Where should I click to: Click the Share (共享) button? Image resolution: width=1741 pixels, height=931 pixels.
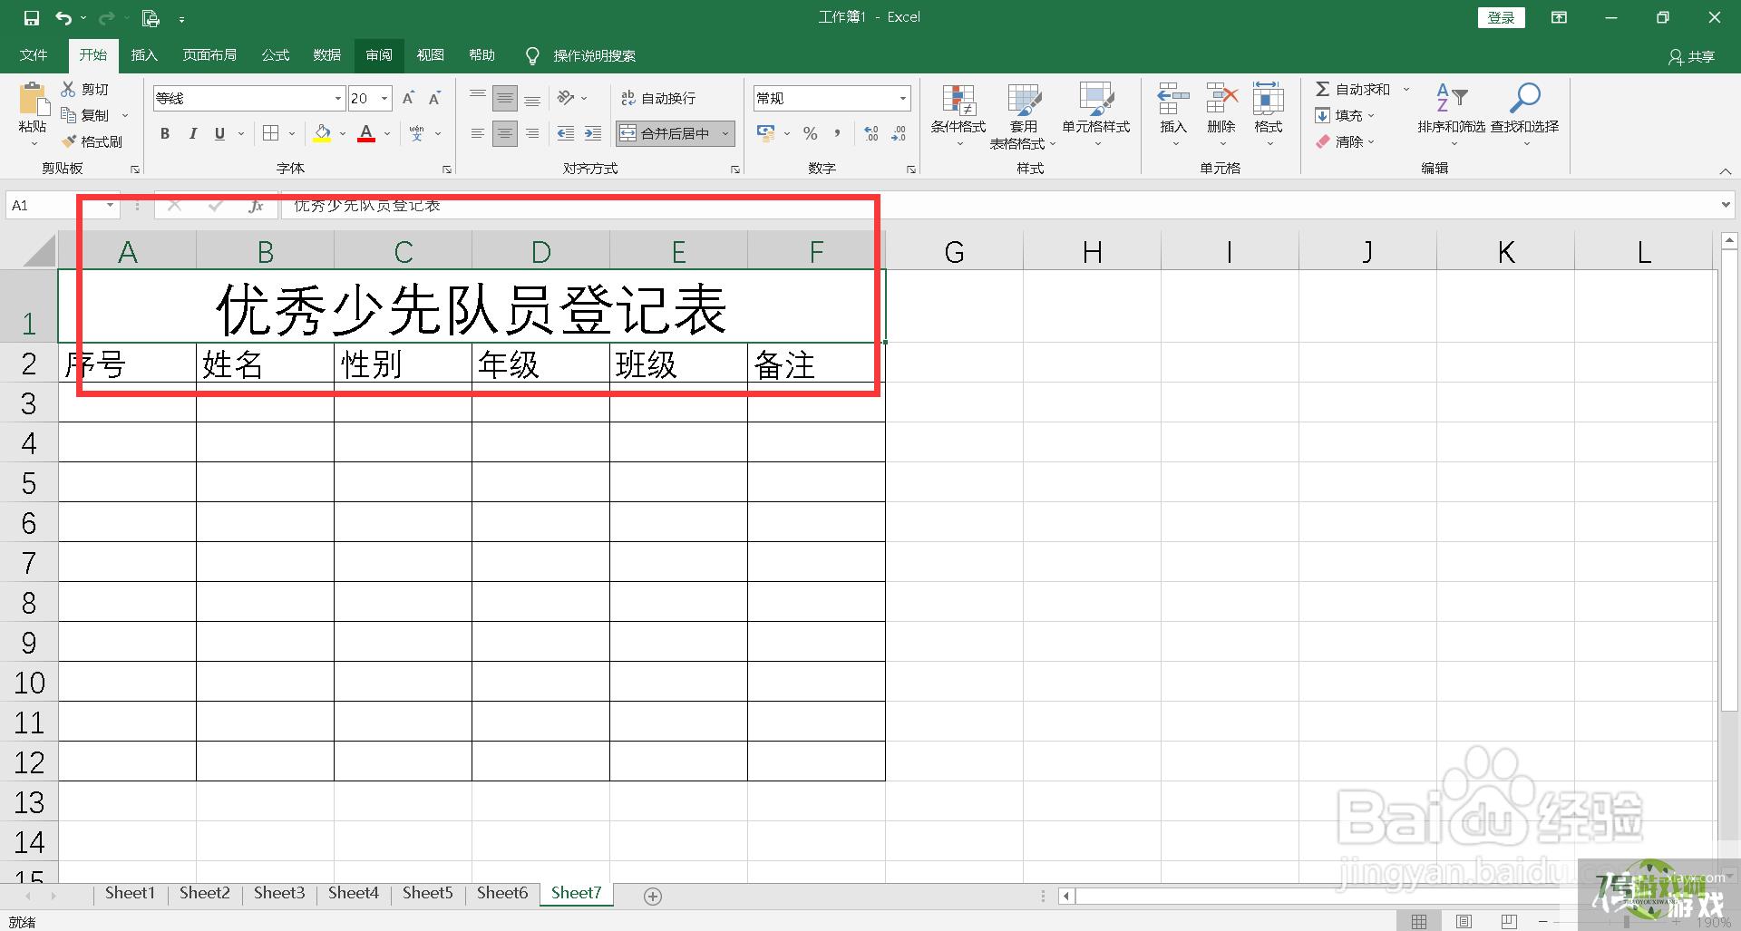pyautogui.click(x=1692, y=56)
